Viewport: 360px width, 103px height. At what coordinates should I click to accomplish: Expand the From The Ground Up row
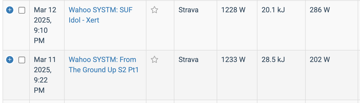pos(9,60)
